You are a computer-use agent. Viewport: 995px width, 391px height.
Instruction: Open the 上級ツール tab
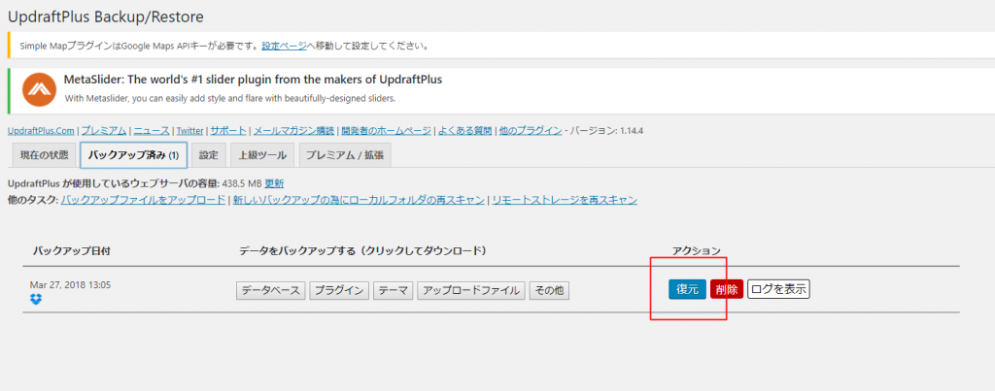tap(262, 155)
